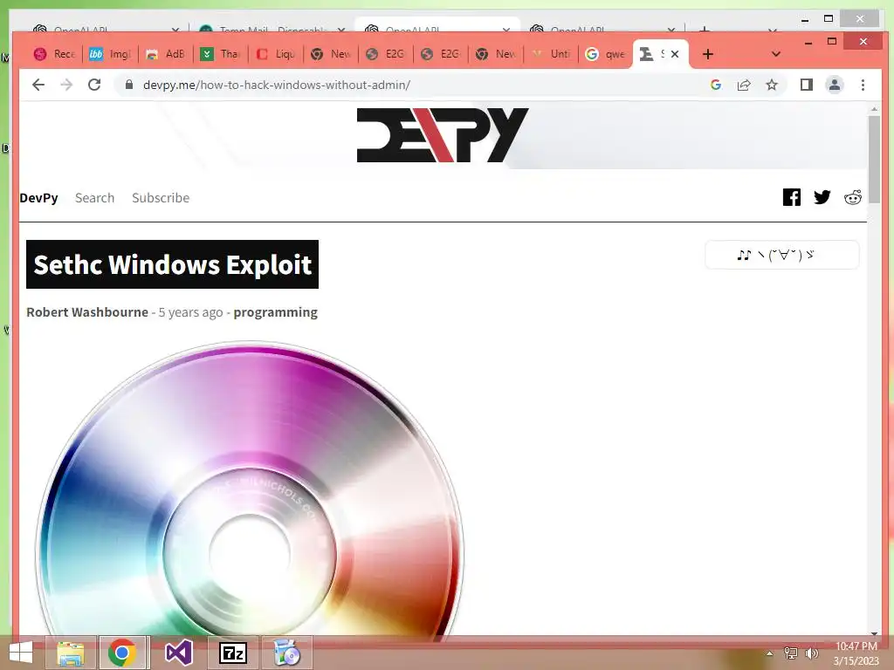
Task: Open the DevPy Twitter icon
Action: pos(822,197)
